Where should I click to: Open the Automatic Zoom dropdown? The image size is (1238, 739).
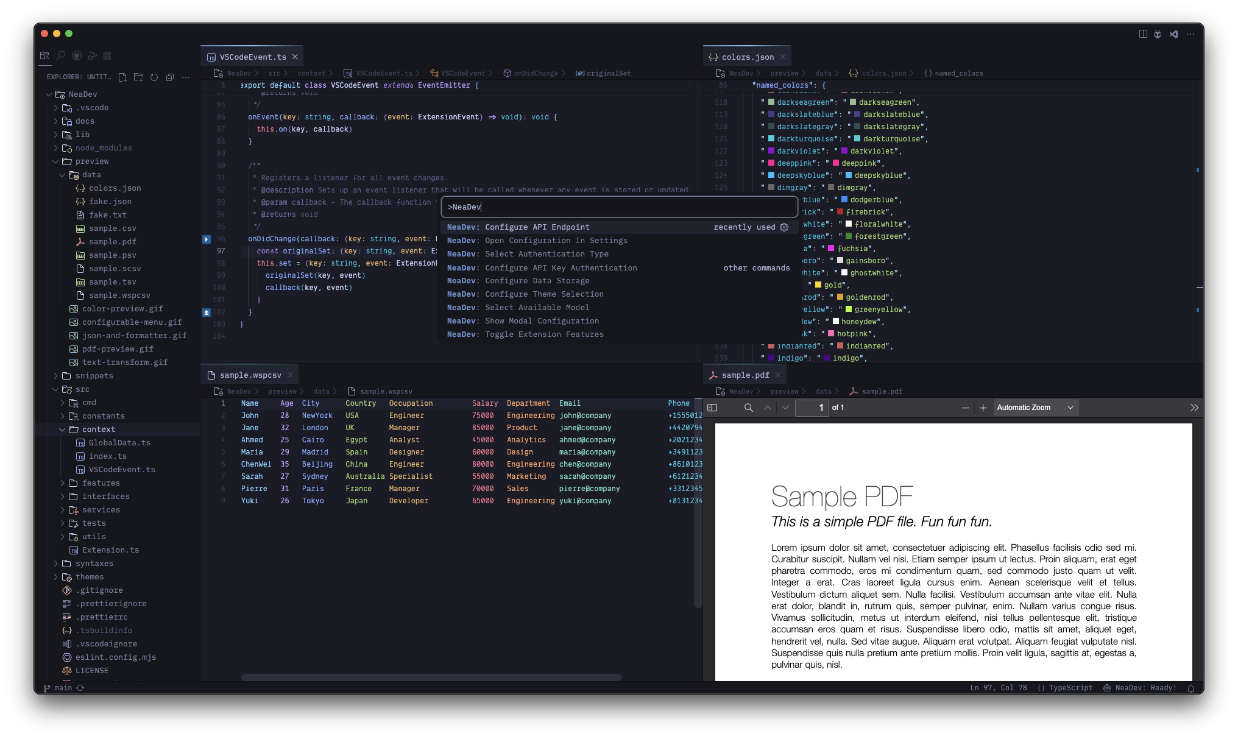(x=1035, y=408)
